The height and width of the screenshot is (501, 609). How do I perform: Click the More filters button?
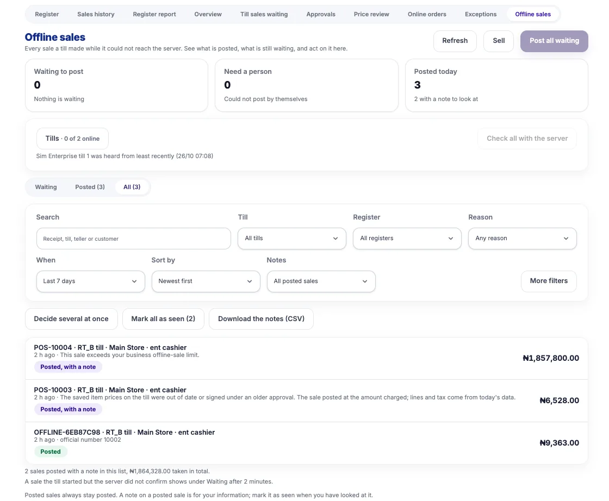(549, 281)
